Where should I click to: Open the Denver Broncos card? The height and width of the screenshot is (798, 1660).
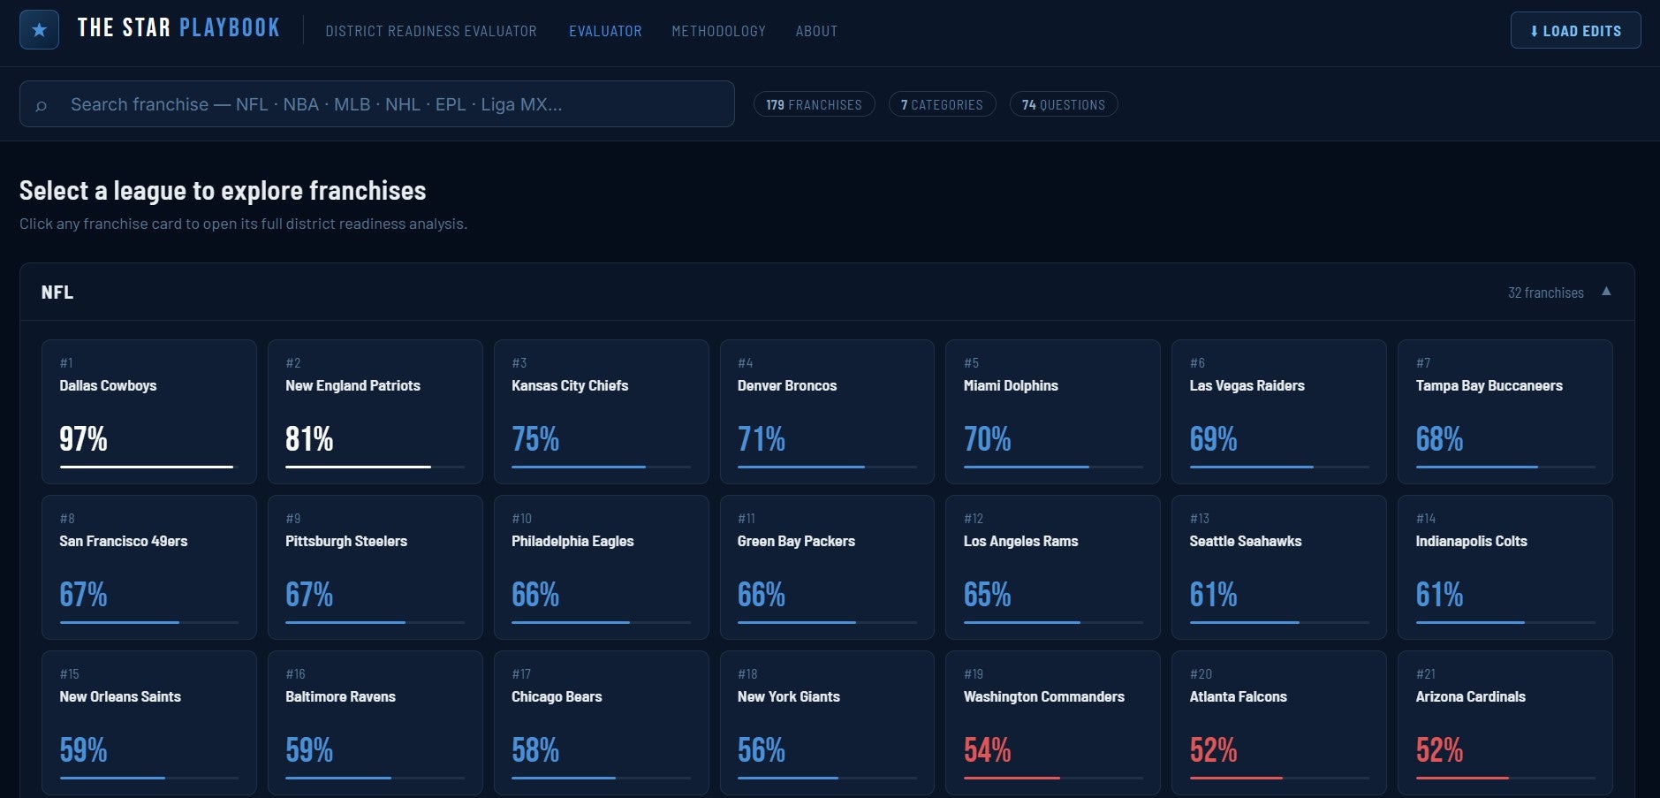[827, 412]
